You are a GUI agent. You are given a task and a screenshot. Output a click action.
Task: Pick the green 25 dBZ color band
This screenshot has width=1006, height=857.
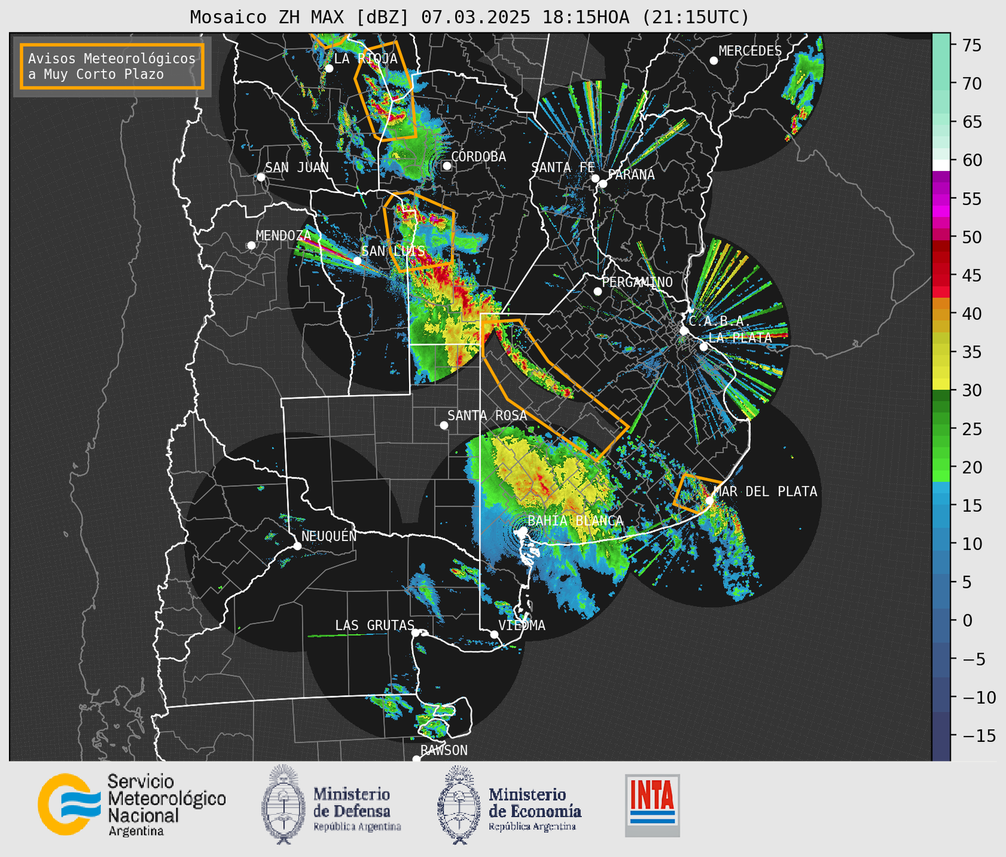[941, 429]
